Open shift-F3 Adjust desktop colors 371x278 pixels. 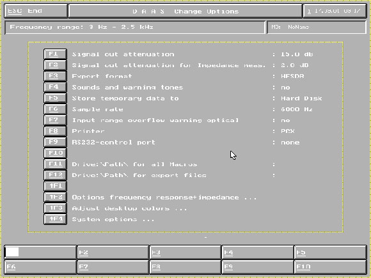pos(55,208)
